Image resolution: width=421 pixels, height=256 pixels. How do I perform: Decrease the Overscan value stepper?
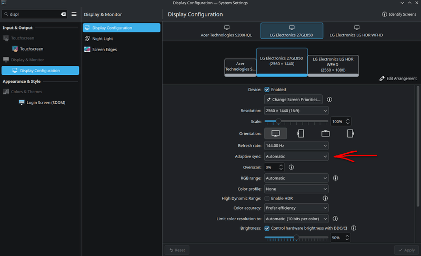(281, 169)
